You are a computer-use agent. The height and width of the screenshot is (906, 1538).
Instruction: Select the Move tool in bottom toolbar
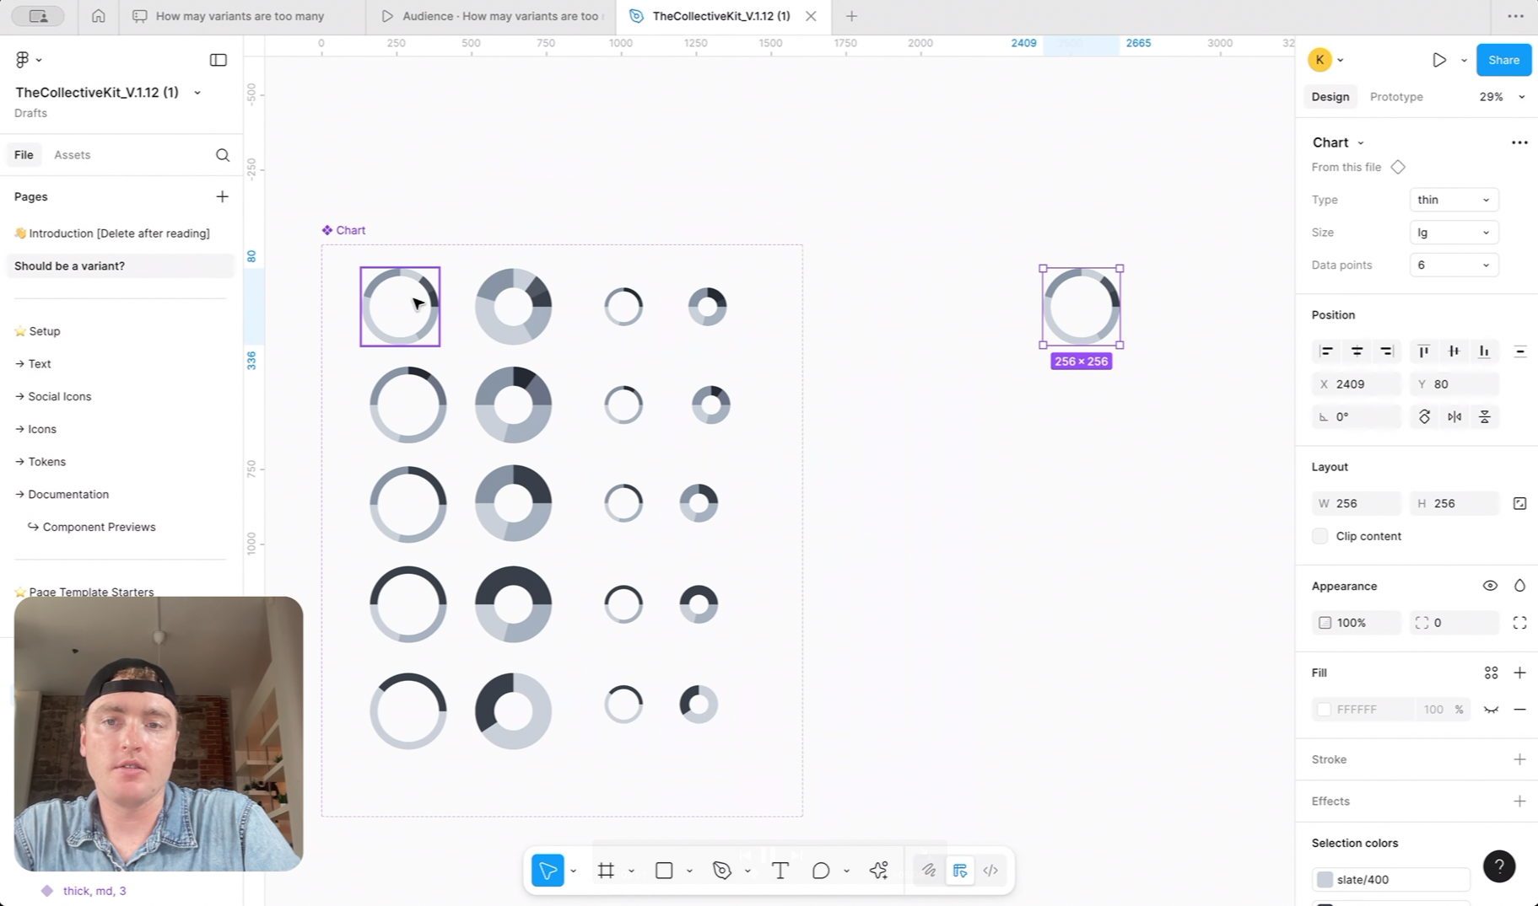pyautogui.click(x=548, y=871)
